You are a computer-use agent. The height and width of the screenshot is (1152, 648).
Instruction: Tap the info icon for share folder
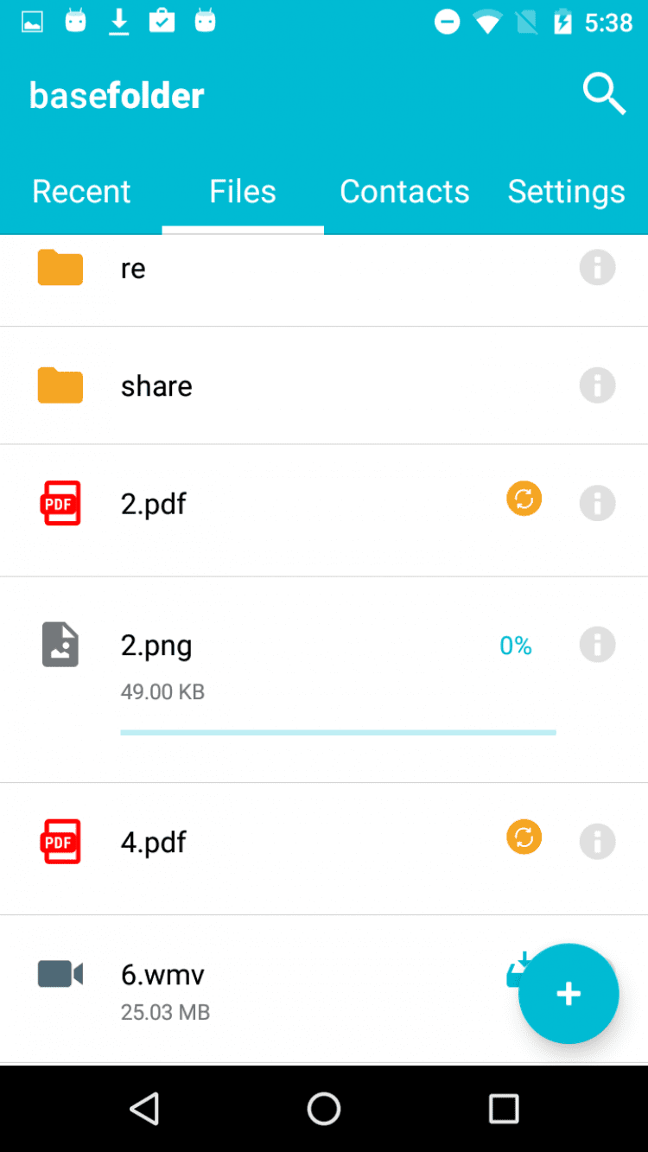pyautogui.click(x=597, y=385)
